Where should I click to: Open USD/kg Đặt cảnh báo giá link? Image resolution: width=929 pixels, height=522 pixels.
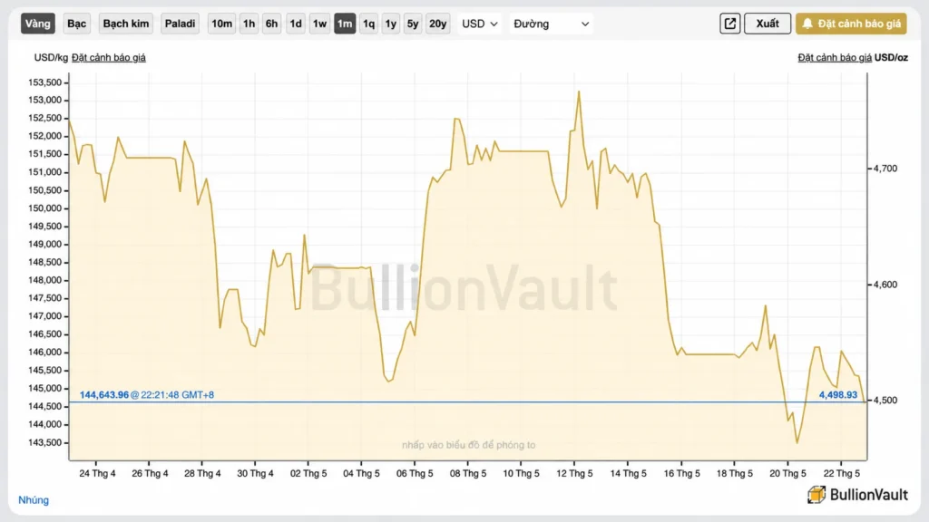tap(109, 57)
